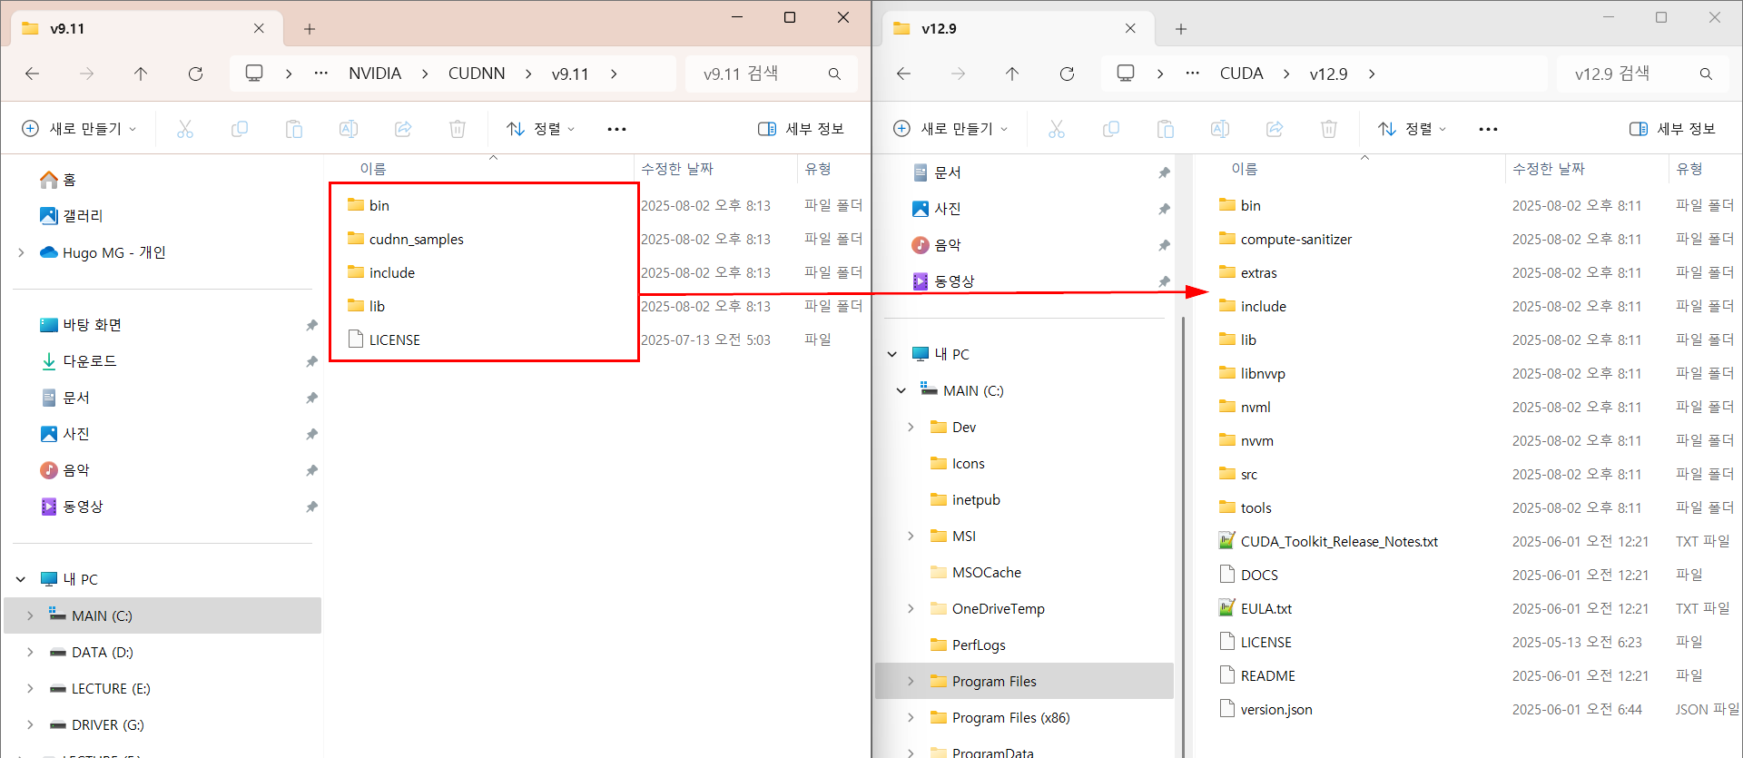
Task: Toggle 세부 정보 details pane in left window
Action: point(801,129)
